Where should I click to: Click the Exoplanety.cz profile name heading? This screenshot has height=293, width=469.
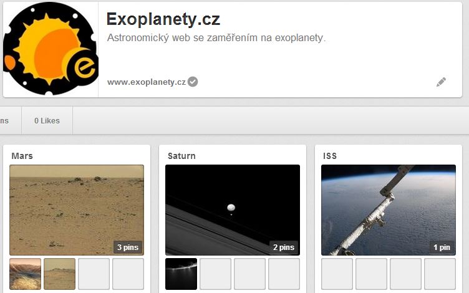click(163, 19)
